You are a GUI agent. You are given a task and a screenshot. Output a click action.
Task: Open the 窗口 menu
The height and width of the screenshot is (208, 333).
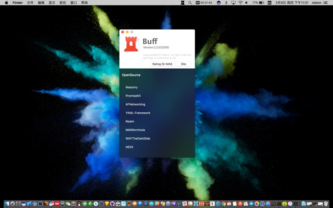[74, 2]
